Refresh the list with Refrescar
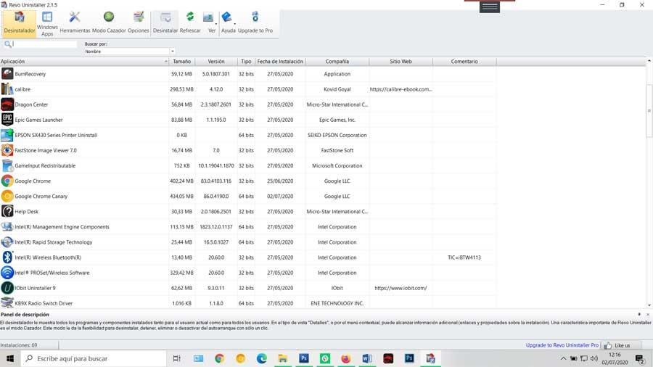 pyautogui.click(x=190, y=23)
